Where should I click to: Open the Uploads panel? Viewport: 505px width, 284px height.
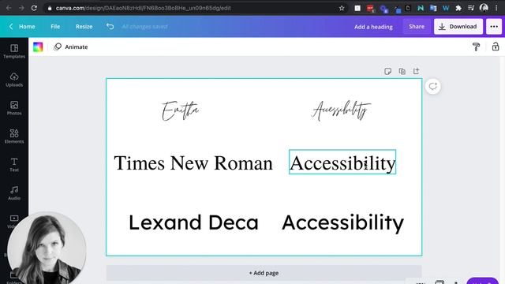14,80
